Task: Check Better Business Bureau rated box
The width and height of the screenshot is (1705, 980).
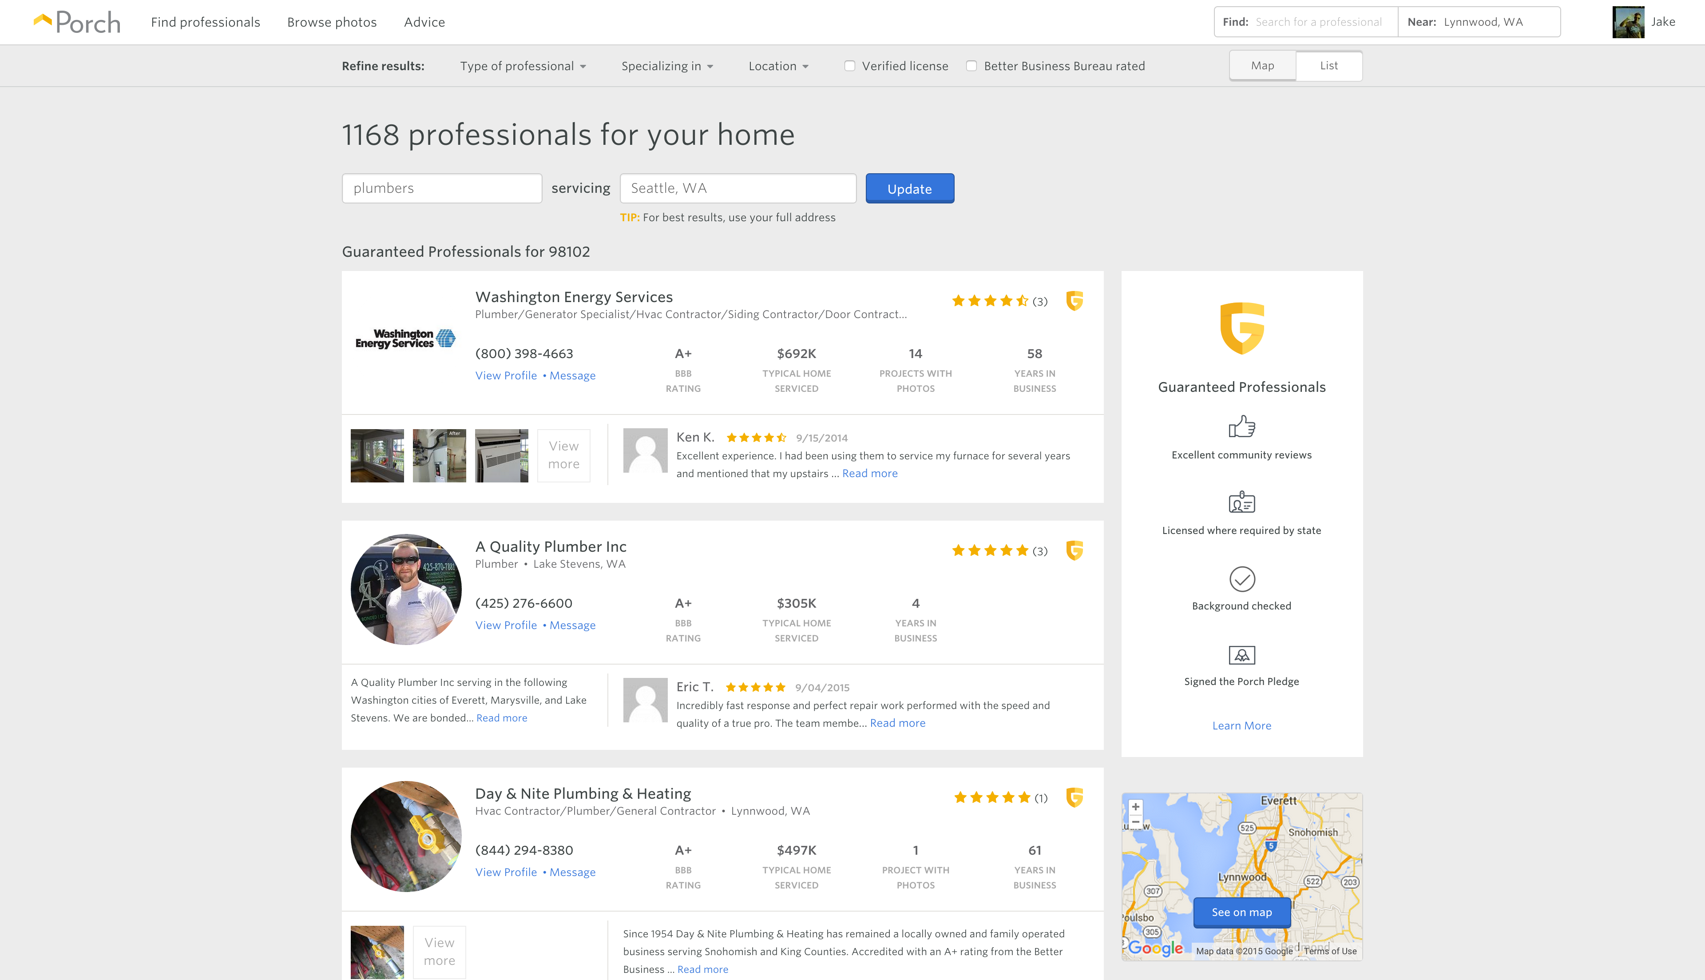Action: pyautogui.click(x=971, y=66)
